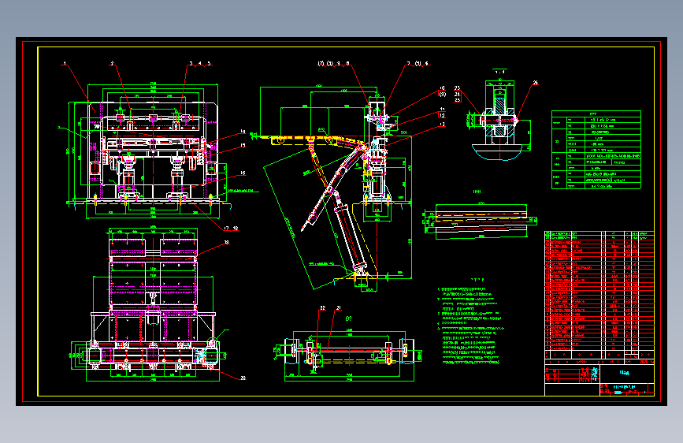Viewport: 683px width, 443px height.
Task: Select the front elevation view drawing
Action: pyautogui.click(x=153, y=151)
